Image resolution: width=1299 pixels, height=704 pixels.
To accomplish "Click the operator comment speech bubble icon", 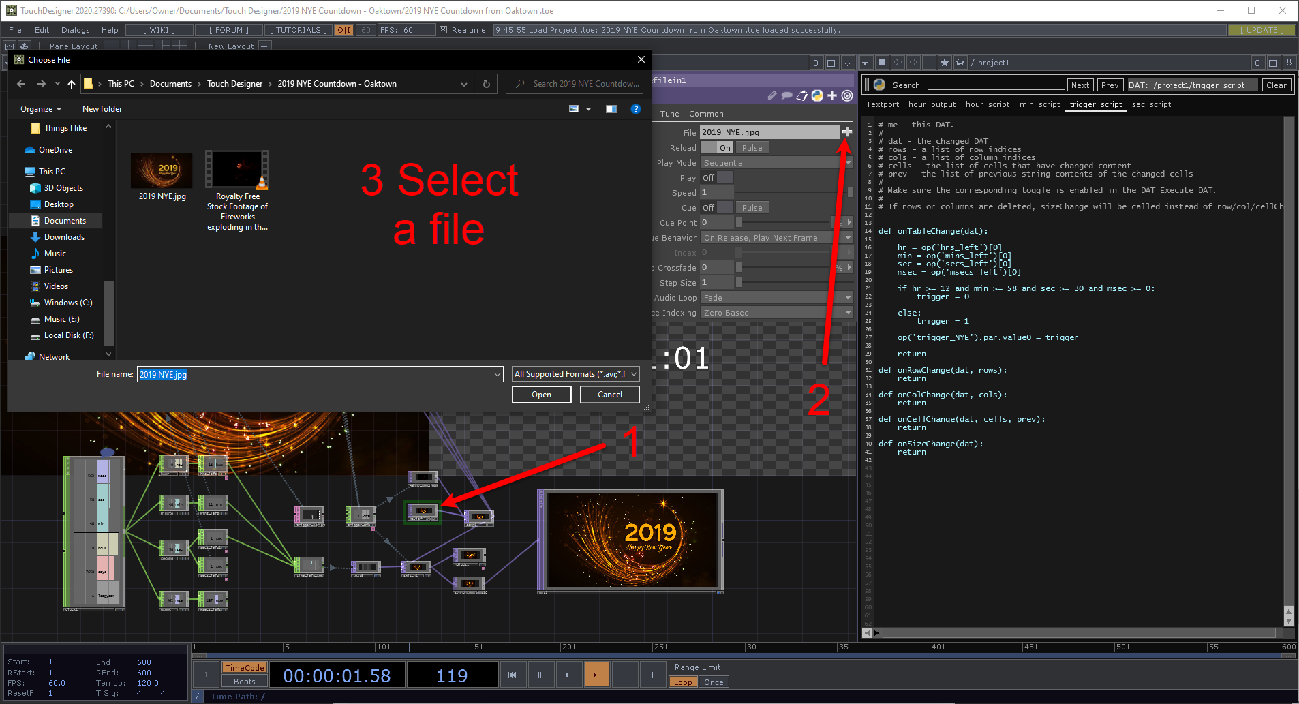I will pyautogui.click(x=786, y=96).
